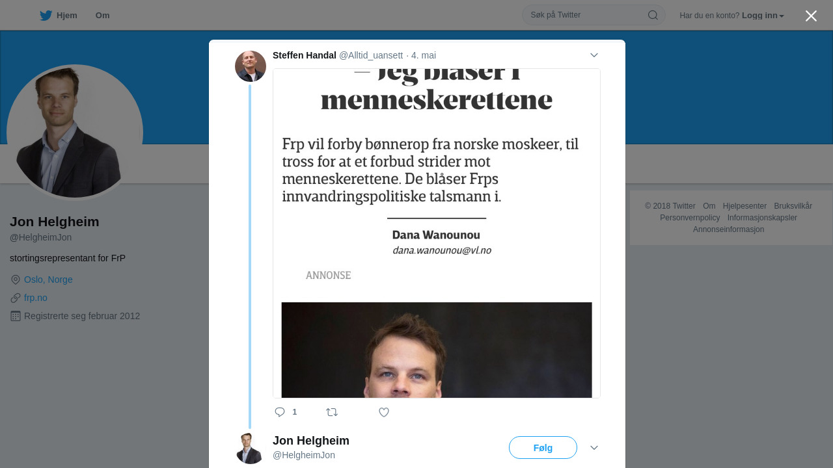Click the Twitter bird logo
The width and height of the screenshot is (833, 468).
tap(46, 16)
